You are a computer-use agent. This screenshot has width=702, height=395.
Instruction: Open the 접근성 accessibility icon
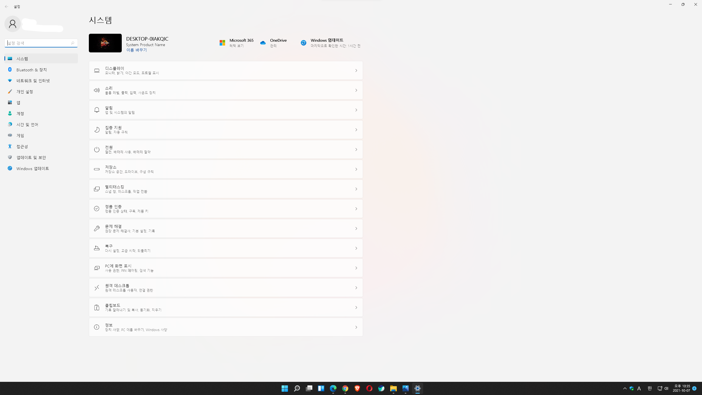click(x=10, y=146)
